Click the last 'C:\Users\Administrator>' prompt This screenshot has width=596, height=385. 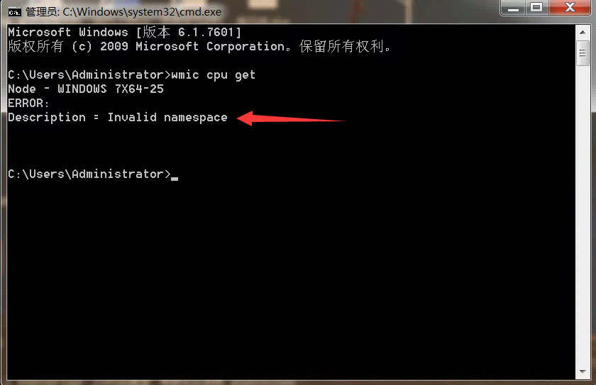(x=89, y=174)
